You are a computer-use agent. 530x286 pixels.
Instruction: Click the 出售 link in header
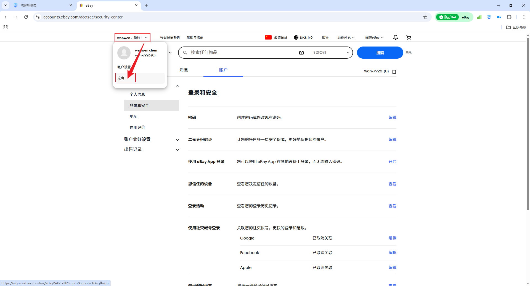tap(325, 37)
